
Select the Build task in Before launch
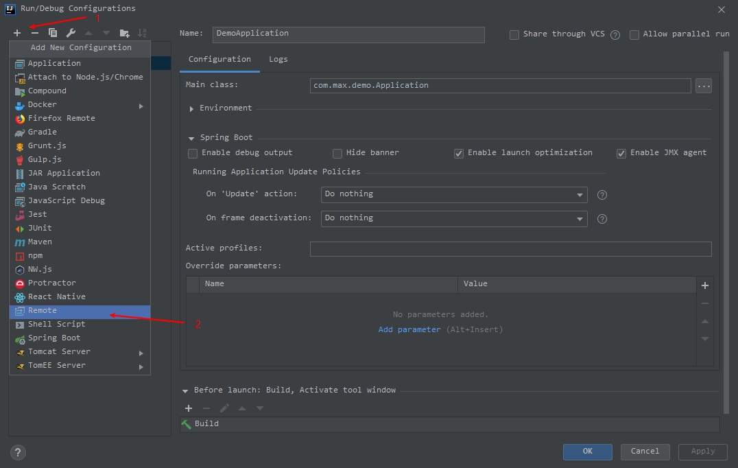pos(449,424)
